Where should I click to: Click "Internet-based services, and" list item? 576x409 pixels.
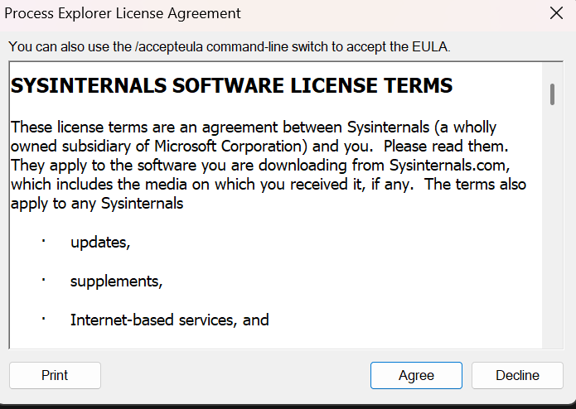pos(169,320)
